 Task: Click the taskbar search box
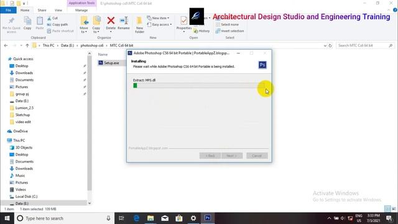coord(64,218)
